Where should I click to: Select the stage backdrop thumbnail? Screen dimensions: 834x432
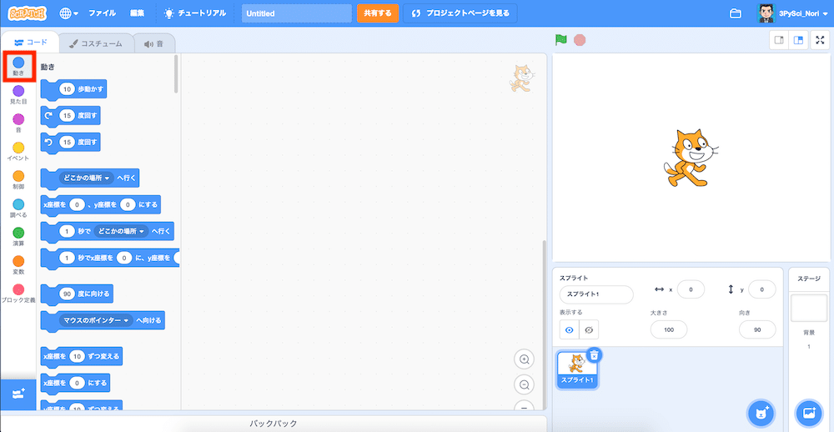coord(809,309)
